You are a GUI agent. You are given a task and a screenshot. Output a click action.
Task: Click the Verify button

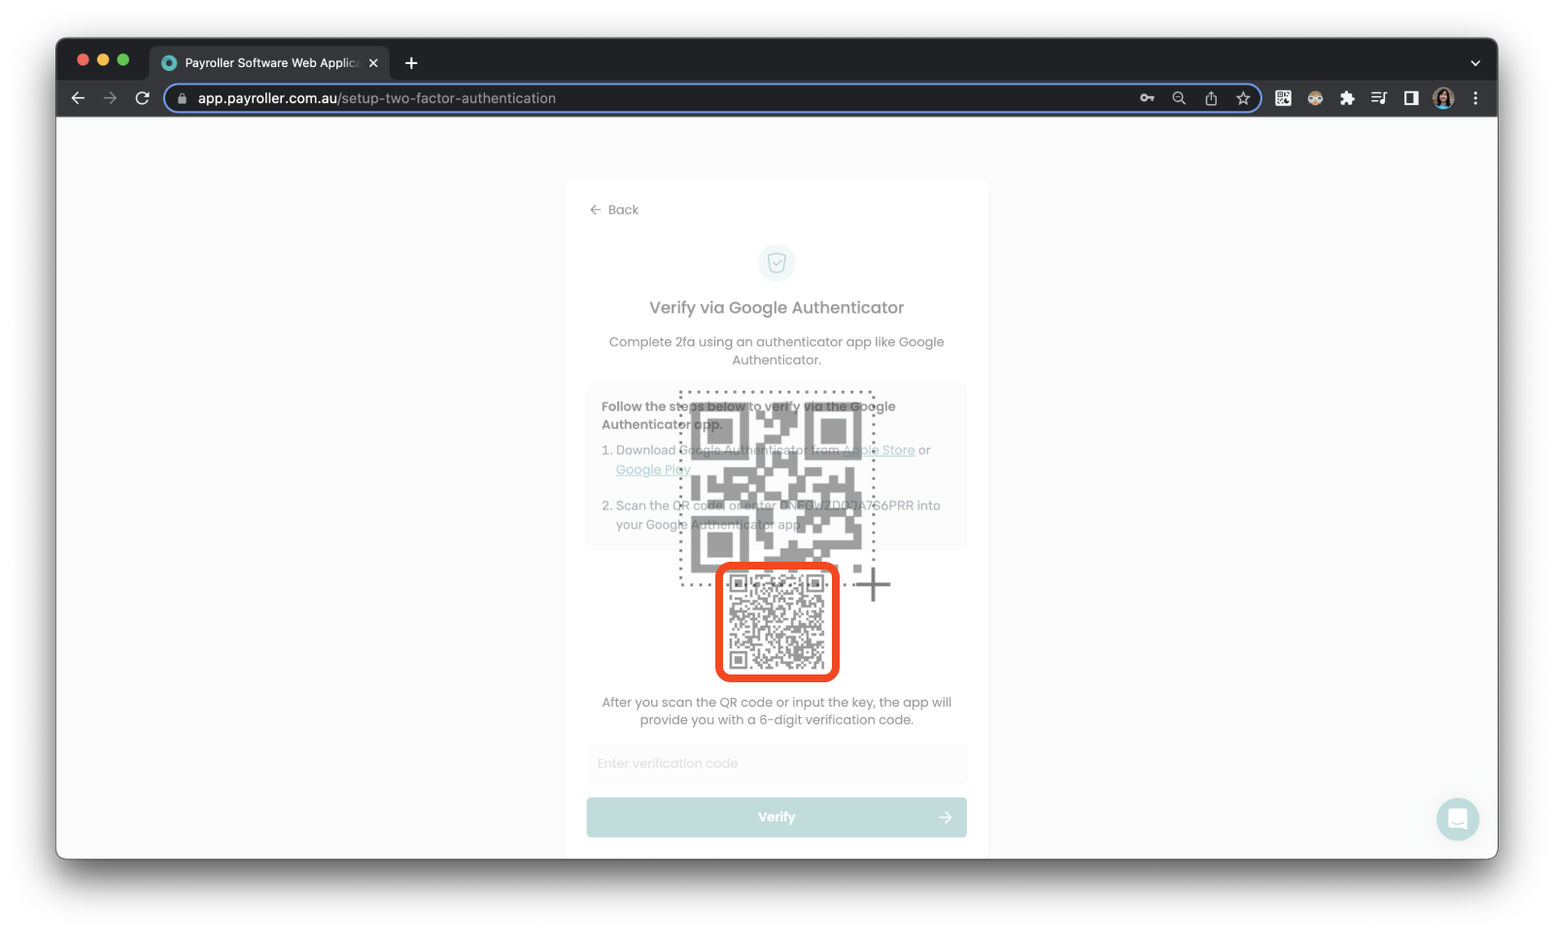[777, 817]
